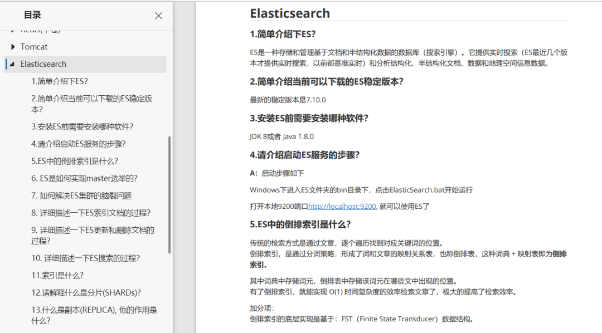This screenshot has width=602, height=333.
Task: Go to 13.什么是副本(REPLICA) in the contents
Action: (94, 315)
